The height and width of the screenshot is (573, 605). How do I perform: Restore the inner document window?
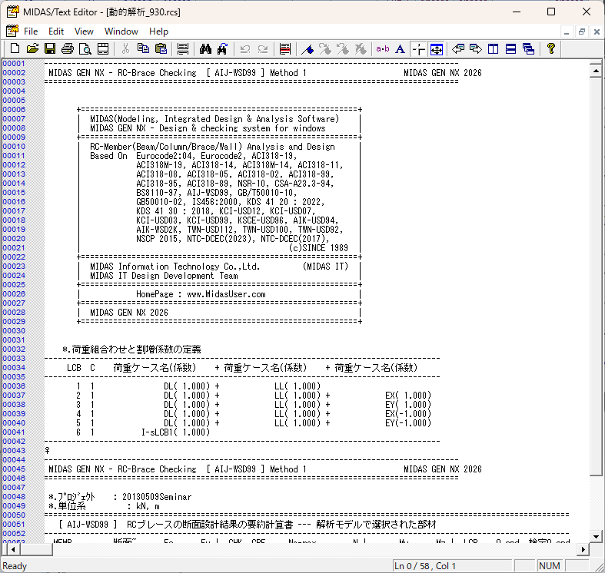[581, 31]
